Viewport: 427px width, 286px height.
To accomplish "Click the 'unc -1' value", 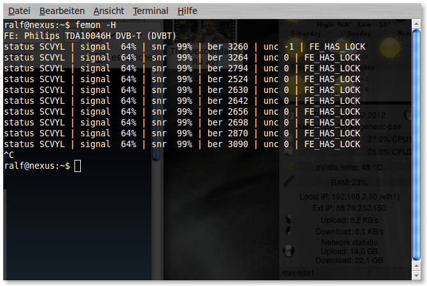I will coord(279,46).
